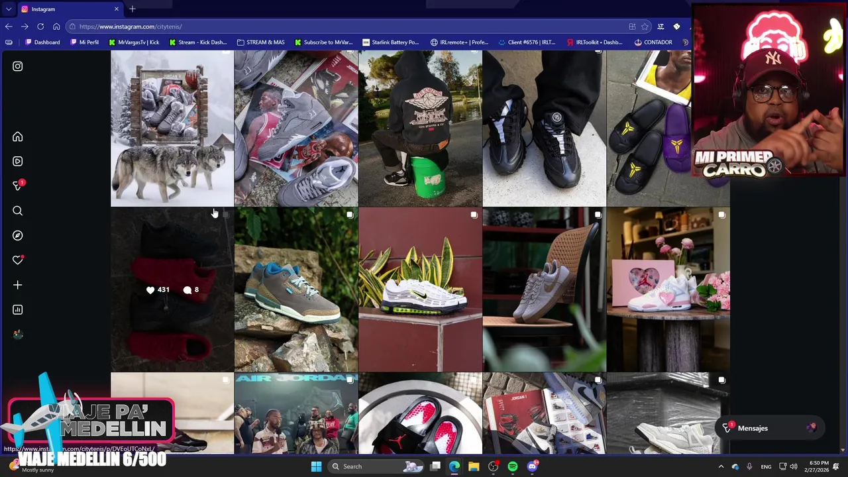Open the Windows Start menu
The image size is (848, 477).
316,466
